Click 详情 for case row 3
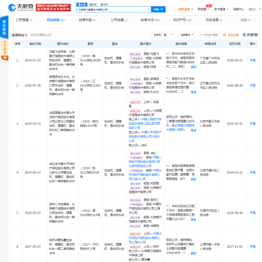The height and width of the screenshot is (262, 262). 253,124
